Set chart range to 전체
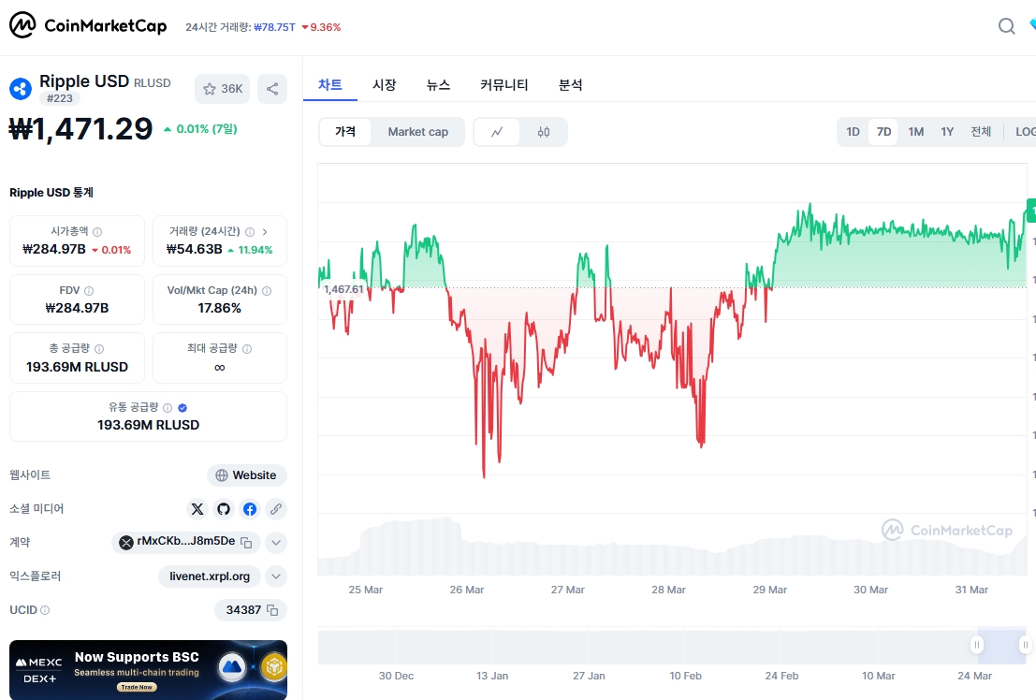Screen dimensions: 1036x700 click(x=981, y=132)
